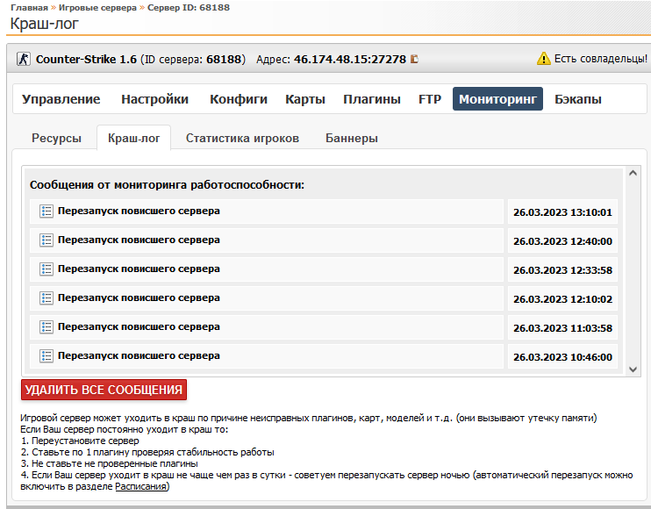Click the Counter-Strike game icon
Screen dimensions: 651x509
(x=23, y=59)
